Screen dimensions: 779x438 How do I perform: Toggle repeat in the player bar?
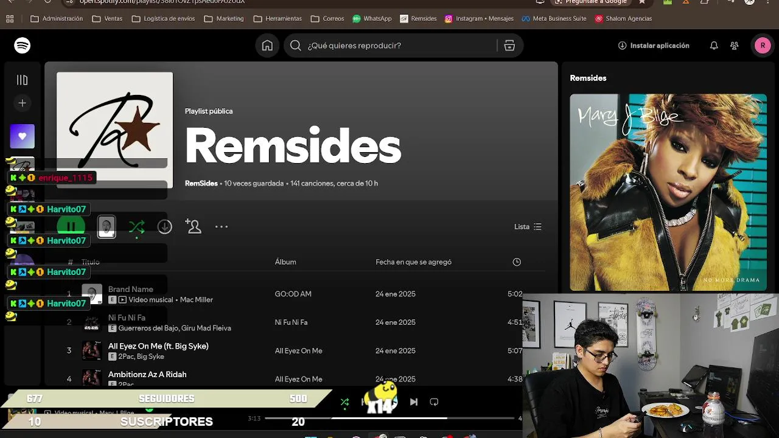(434, 402)
